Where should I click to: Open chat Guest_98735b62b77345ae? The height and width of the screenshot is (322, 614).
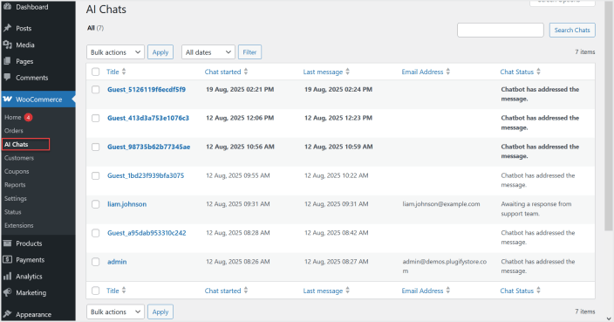tap(149, 147)
